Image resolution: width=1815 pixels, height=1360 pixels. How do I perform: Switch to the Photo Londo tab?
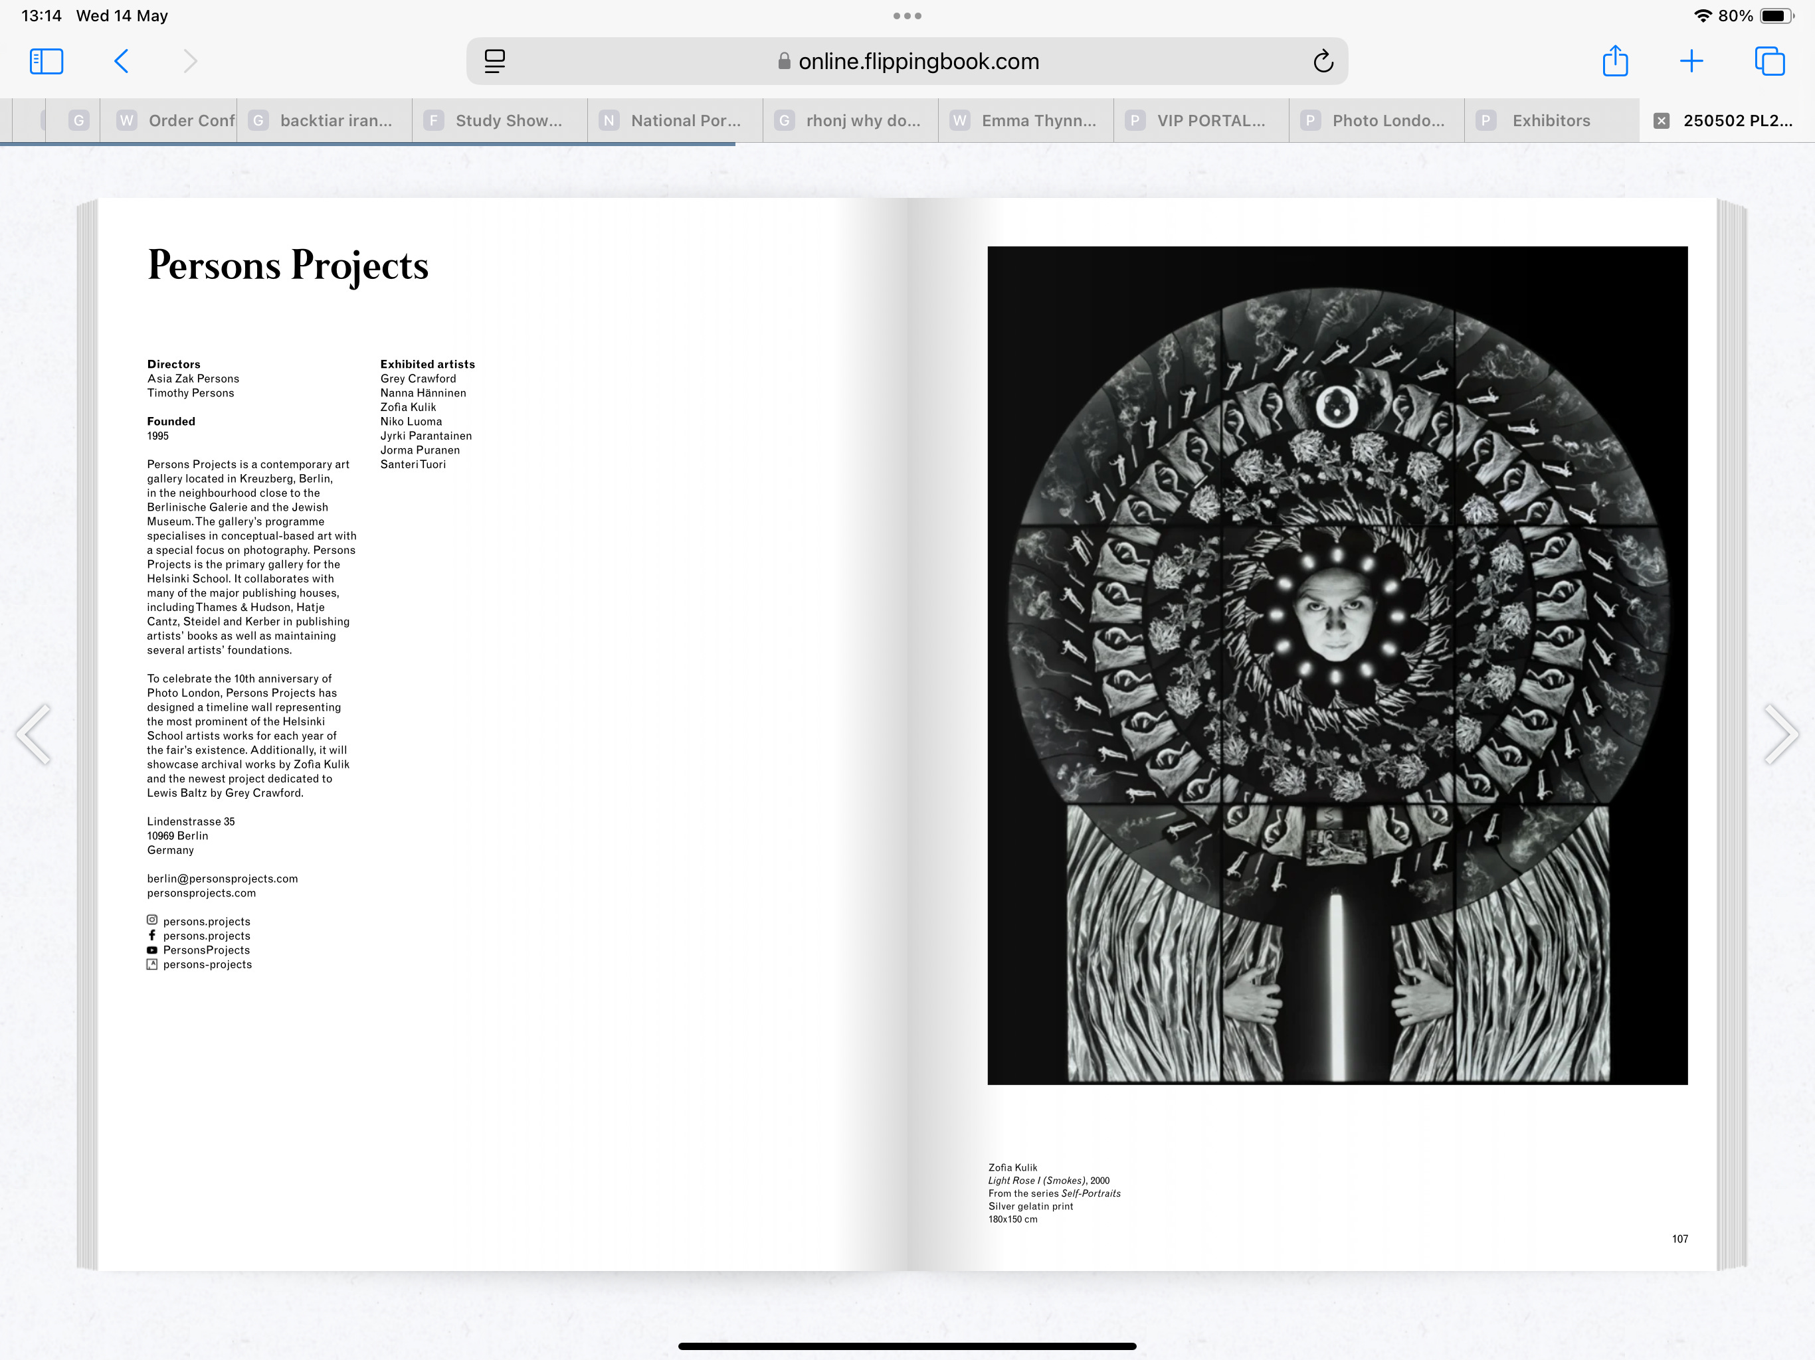1377,121
